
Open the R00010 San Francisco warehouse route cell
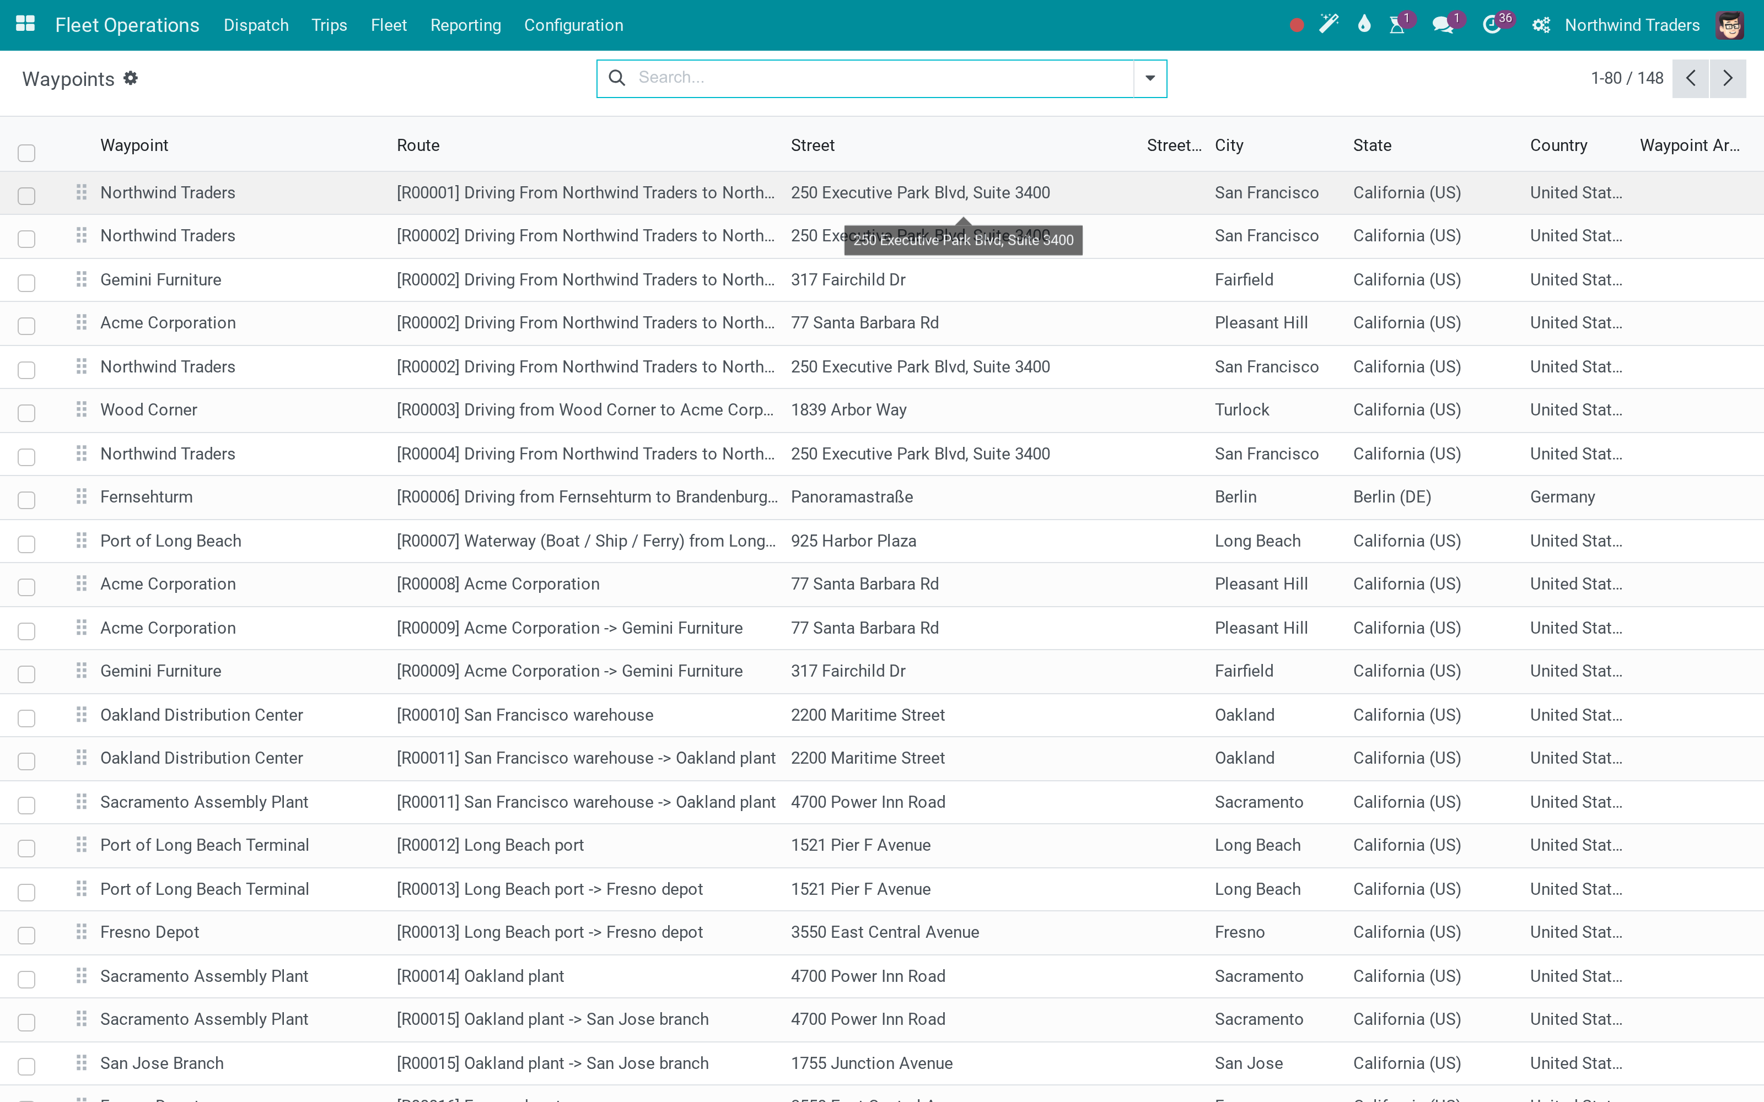[x=525, y=714]
